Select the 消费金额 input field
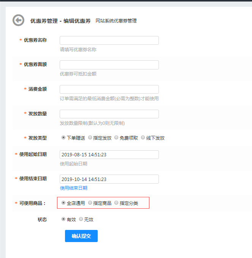252x258 pixels. pos(109,90)
